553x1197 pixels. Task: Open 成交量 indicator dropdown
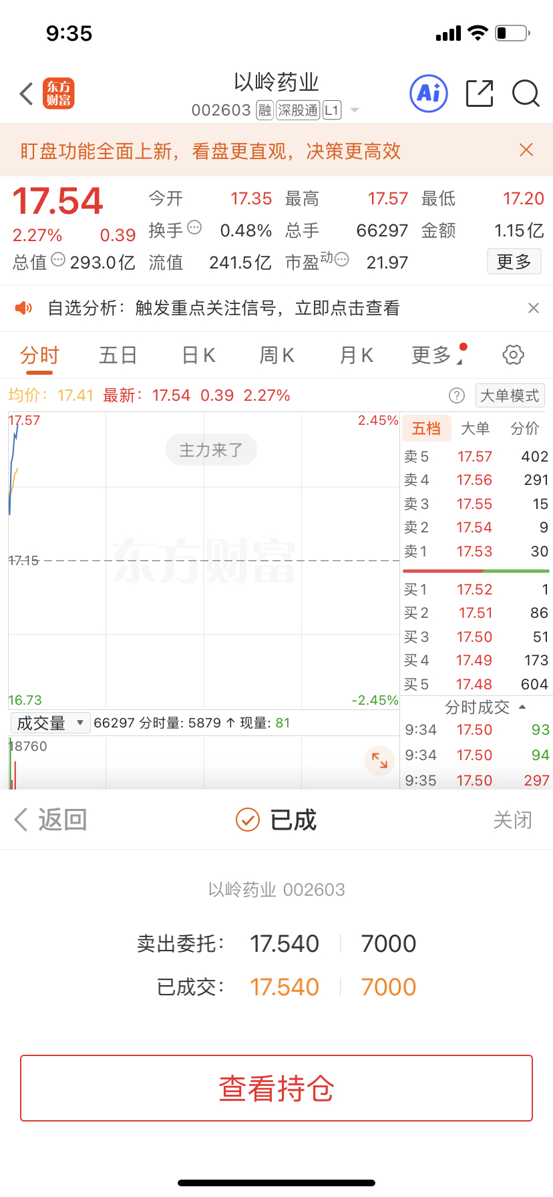click(x=50, y=723)
